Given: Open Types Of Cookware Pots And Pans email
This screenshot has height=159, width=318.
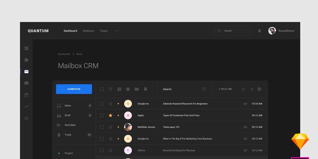Looking at the screenshot, I should coord(181,115).
